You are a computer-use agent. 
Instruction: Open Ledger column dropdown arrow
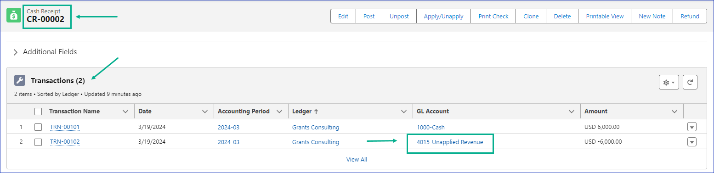[x=404, y=112]
